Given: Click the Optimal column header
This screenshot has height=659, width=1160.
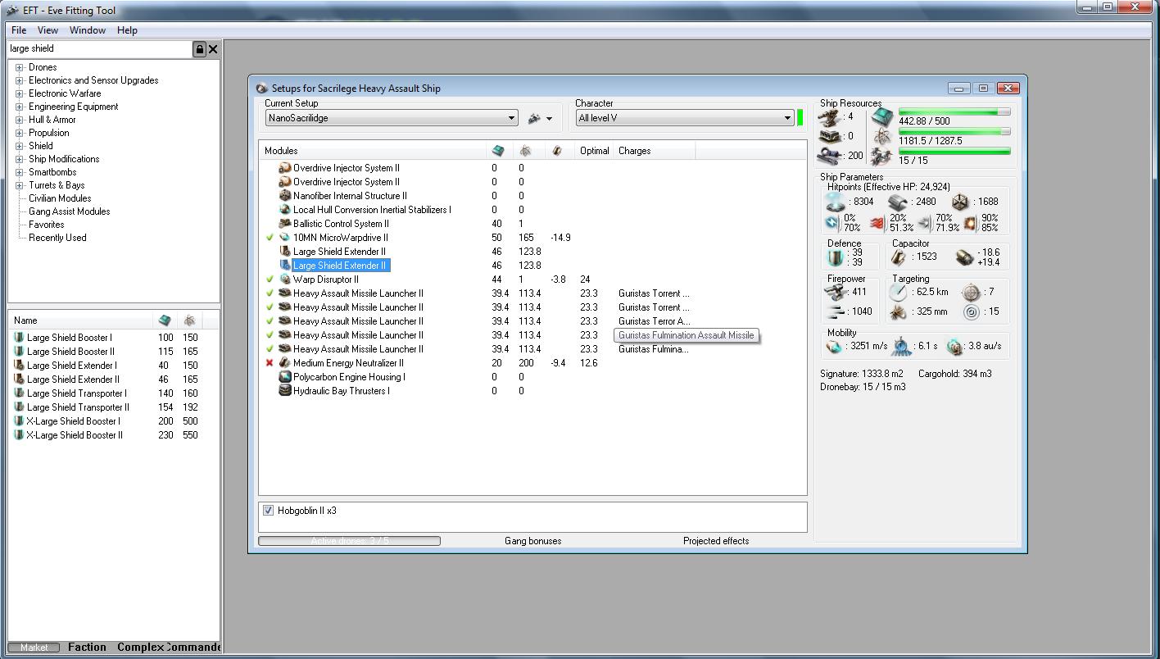Looking at the screenshot, I should (595, 151).
